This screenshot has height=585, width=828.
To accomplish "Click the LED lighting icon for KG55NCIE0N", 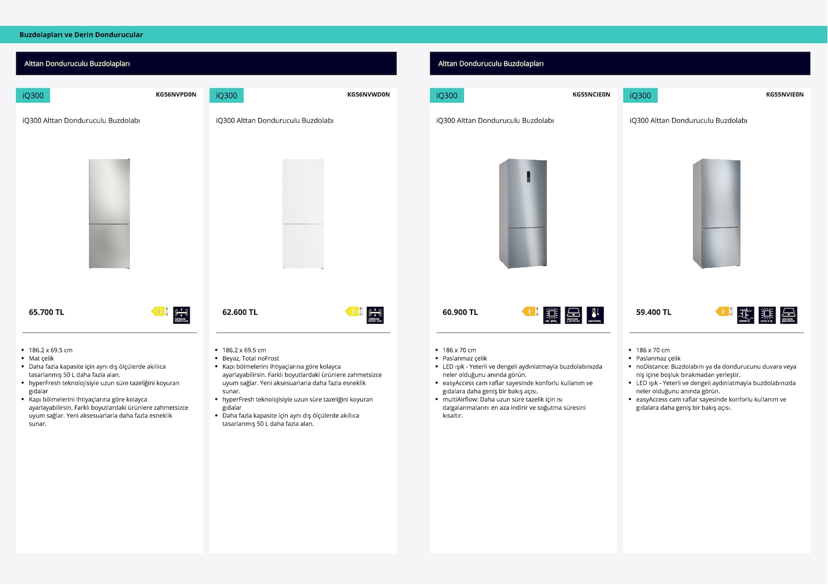I will tap(552, 315).
